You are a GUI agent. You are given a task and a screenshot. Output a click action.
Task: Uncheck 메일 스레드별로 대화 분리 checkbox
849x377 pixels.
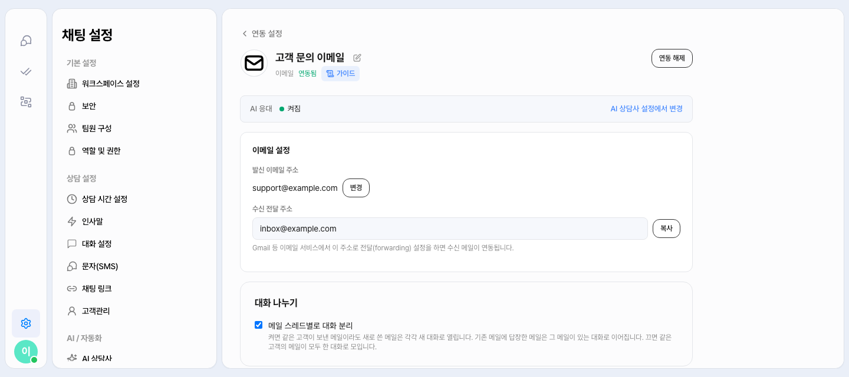[258, 325]
